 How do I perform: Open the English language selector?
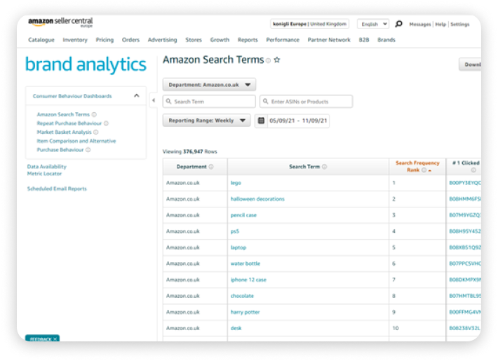tap(372, 24)
